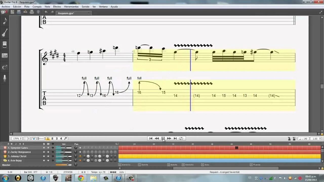Open the note edition panel (eighth note icon)
Image resolution: width=324 pixels, height=182 pixels.
click(5, 21)
